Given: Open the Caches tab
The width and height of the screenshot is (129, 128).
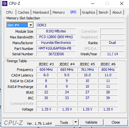Looking at the screenshot, I should (24, 12).
